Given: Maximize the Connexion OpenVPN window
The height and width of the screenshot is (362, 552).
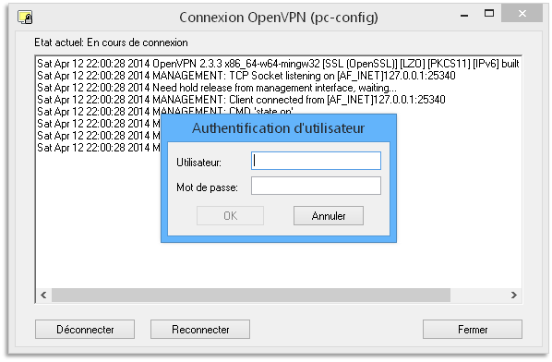Looking at the screenshot, I should click(x=489, y=14).
